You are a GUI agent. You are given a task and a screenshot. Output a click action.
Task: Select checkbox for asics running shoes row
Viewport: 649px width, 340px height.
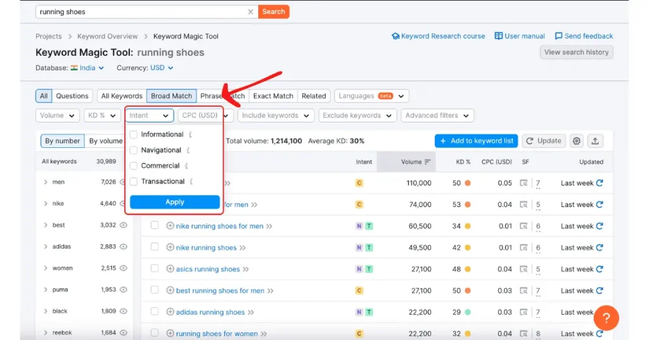point(155,268)
